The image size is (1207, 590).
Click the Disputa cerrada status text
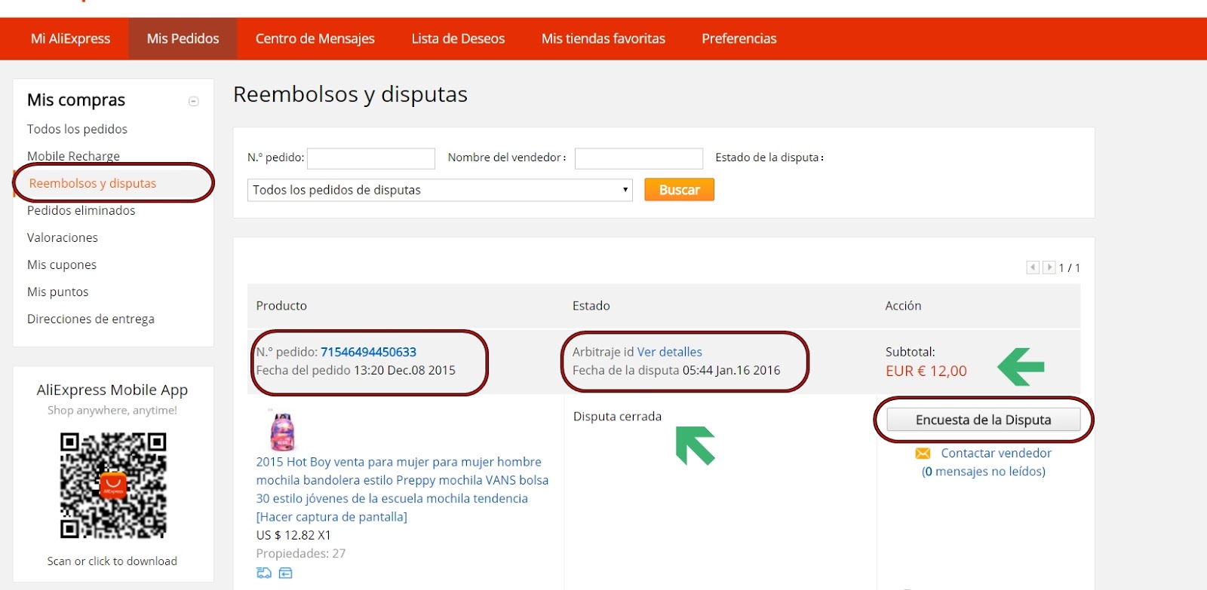coord(617,417)
